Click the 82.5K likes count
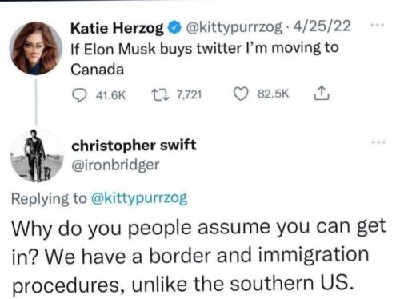This screenshot has width=400, height=299. tap(274, 94)
